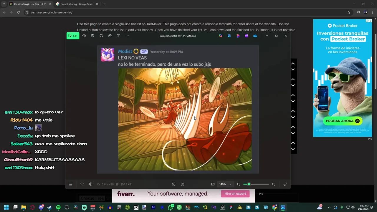
Task: Move first tier row down arrow
Action: point(293,70)
